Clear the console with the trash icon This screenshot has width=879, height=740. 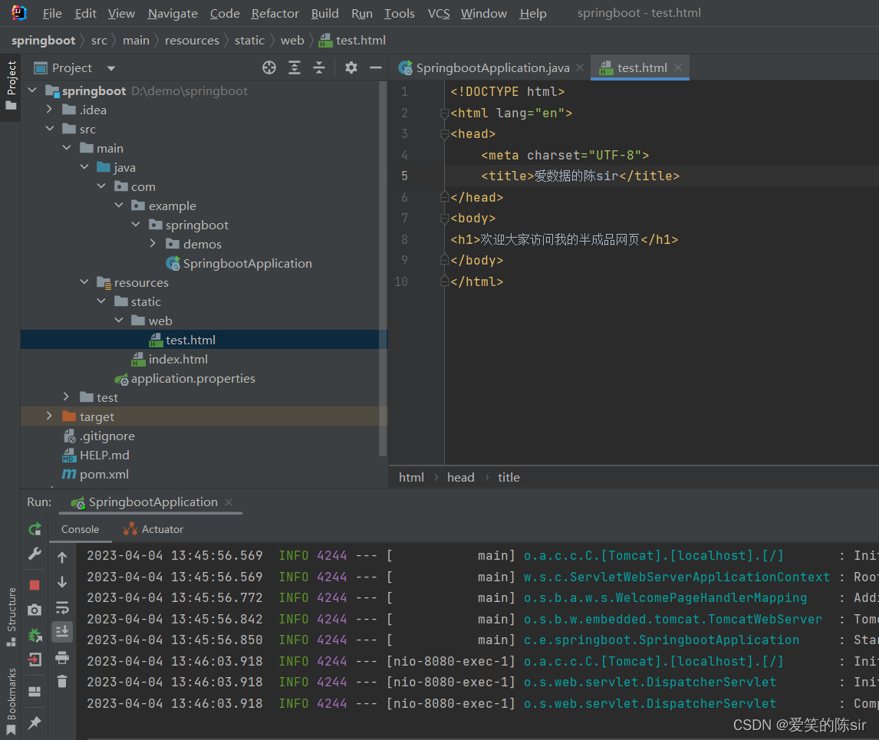(x=62, y=681)
